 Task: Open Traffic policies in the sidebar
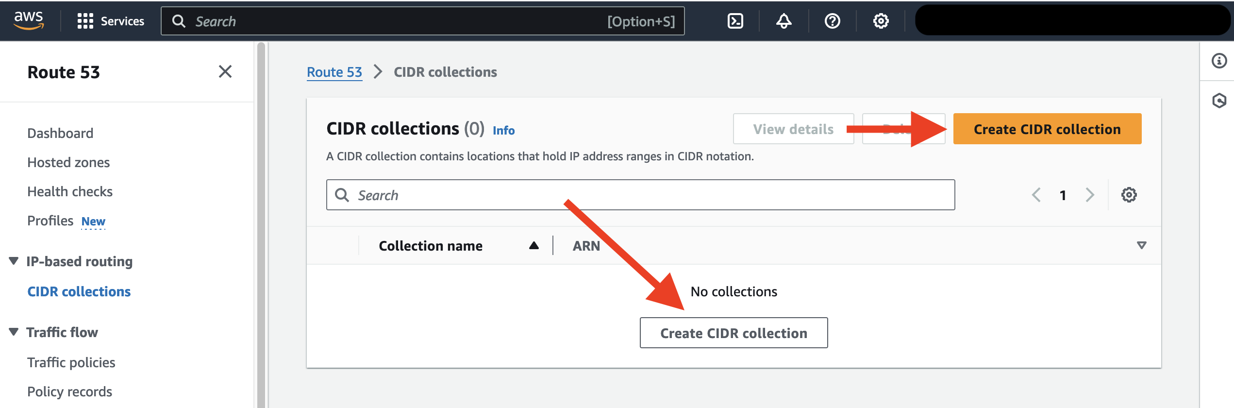(71, 362)
